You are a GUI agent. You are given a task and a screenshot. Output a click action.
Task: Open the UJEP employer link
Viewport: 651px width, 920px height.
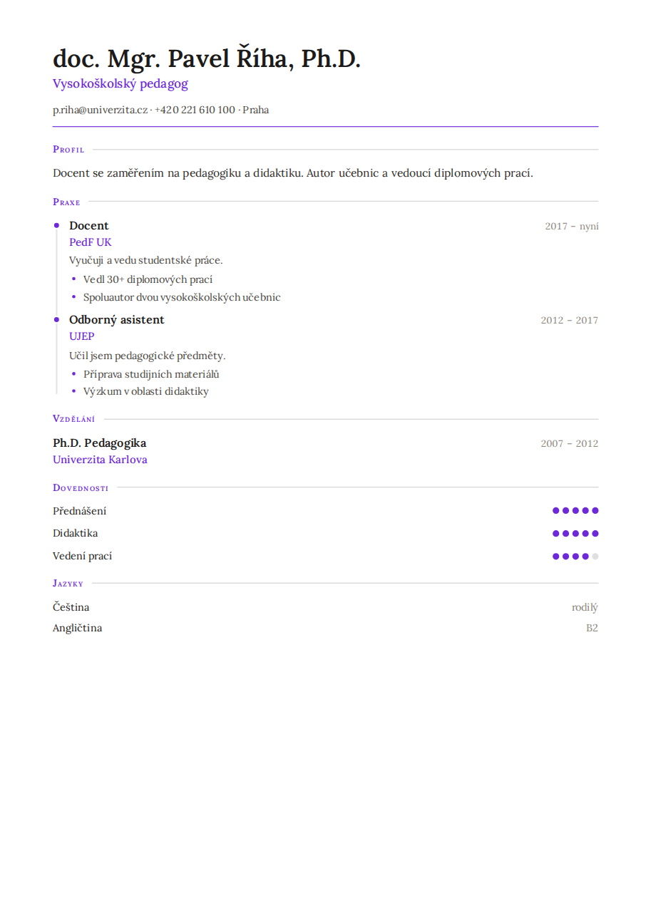tap(82, 336)
